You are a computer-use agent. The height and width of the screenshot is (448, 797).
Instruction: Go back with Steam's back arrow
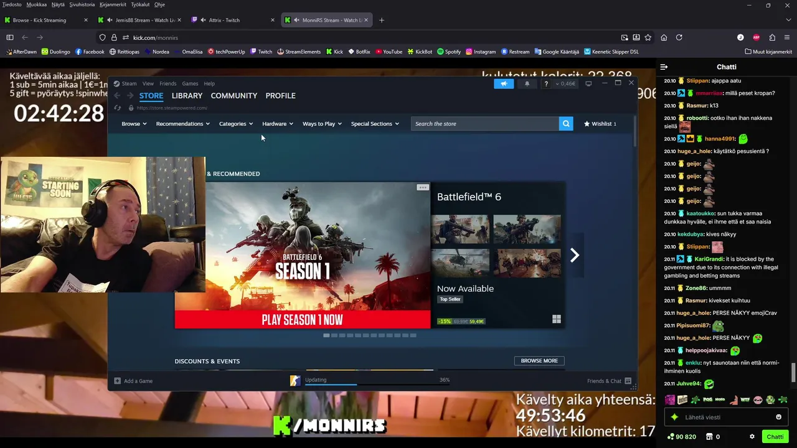117,95
